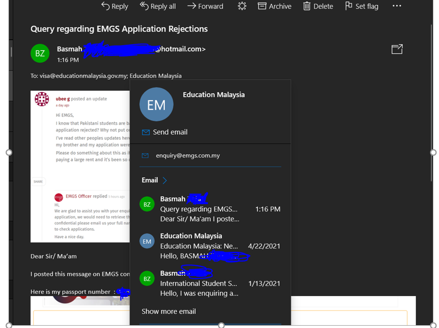Open the settings gear icon

242,6
